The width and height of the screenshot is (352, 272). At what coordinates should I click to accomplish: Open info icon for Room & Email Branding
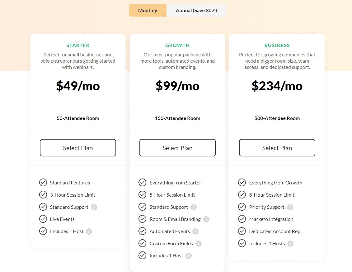pos(206,219)
